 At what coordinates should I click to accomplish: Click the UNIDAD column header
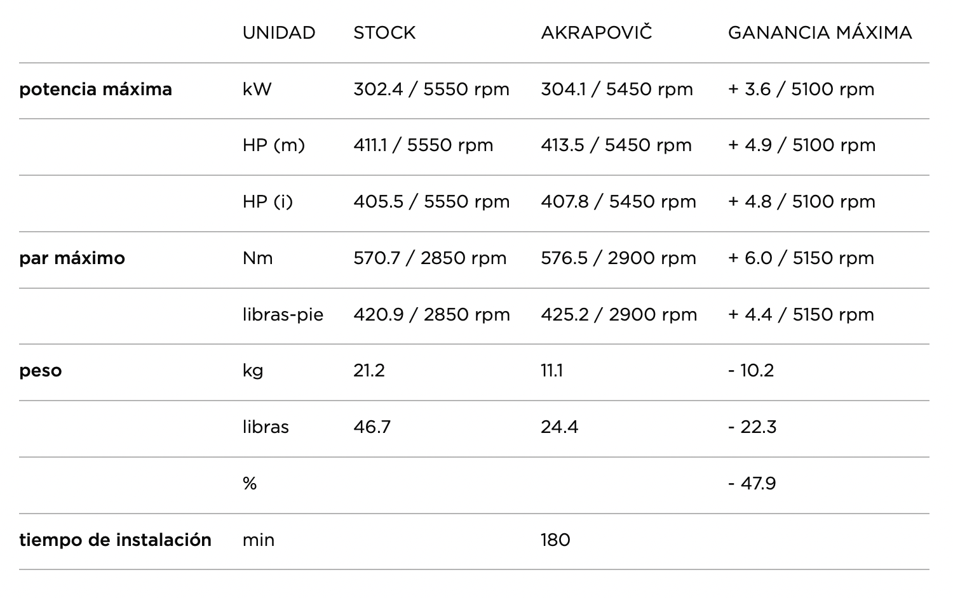pos(278,33)
